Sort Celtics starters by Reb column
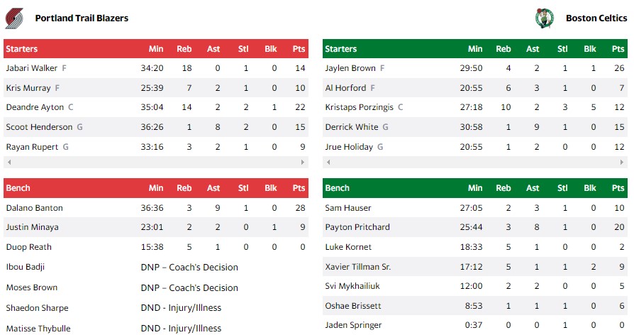This screenshot has height=335, width=634. pos(504,49)
